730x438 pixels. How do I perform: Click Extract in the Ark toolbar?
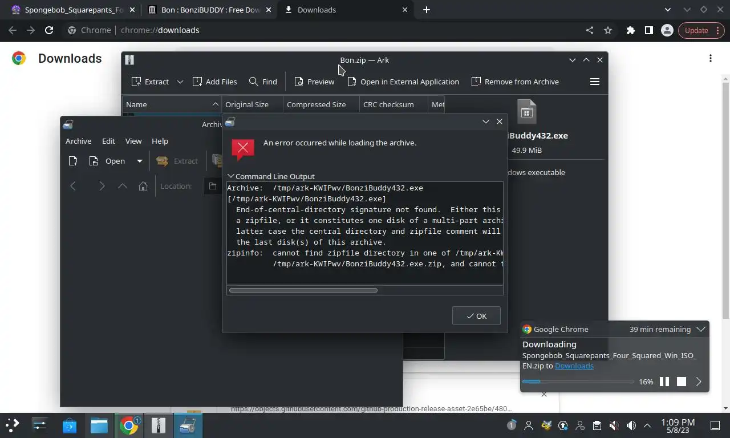[x=150, y=82]
